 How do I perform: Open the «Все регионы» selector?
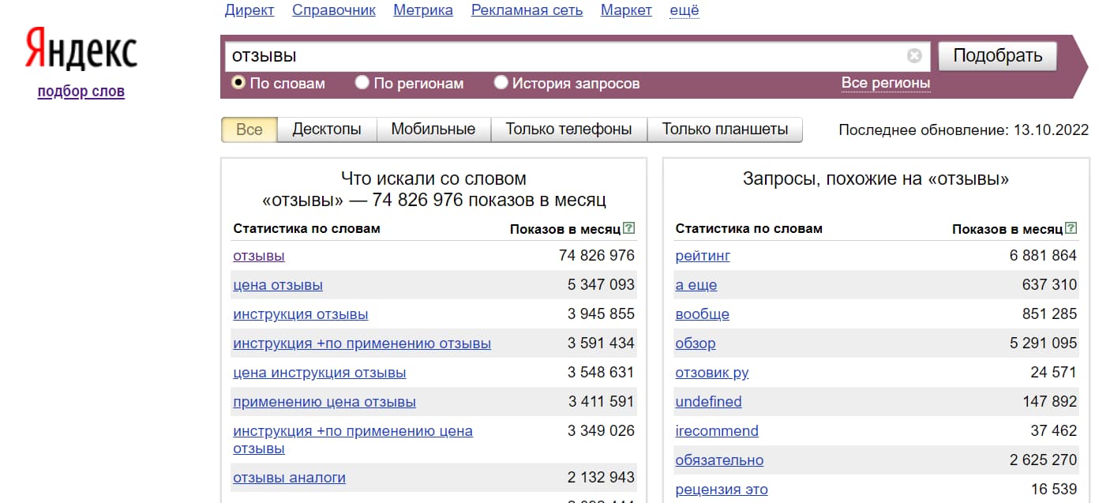click(x=886, y=82)
